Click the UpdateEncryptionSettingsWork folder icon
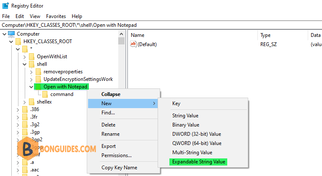The image size is (322, 176). click(x=38, y=79)
